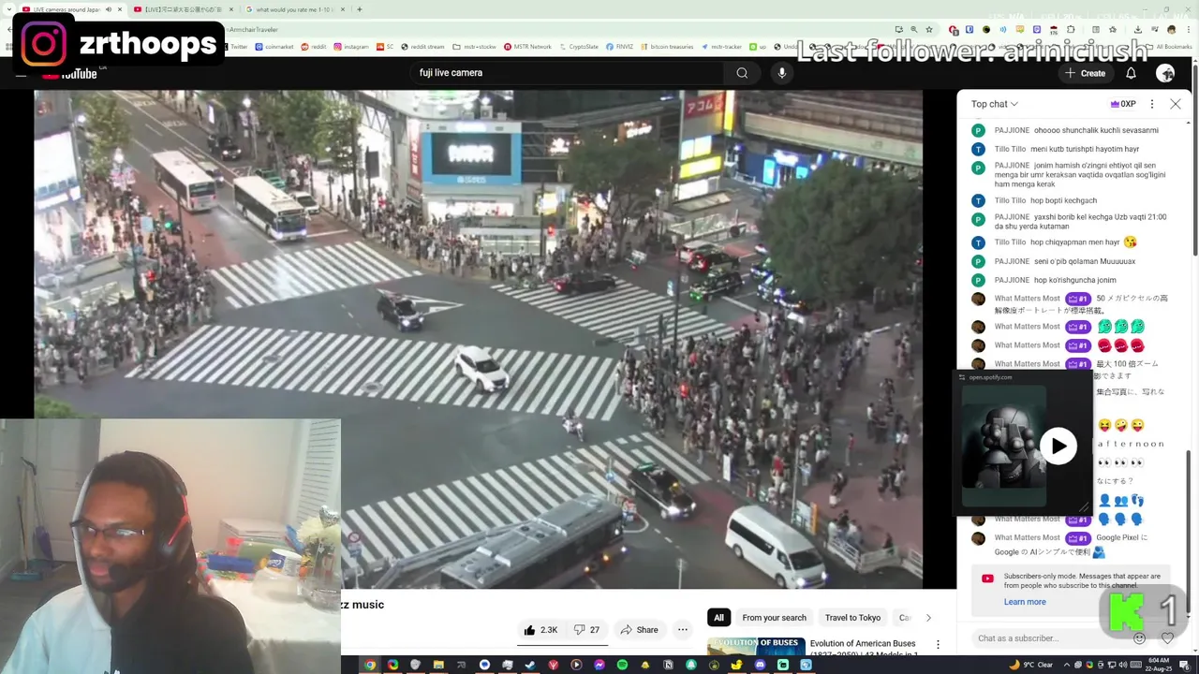Dislike the video with thumbs down

[586, 630]
